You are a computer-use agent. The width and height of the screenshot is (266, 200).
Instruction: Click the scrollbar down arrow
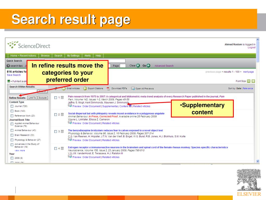click(258, 161)
